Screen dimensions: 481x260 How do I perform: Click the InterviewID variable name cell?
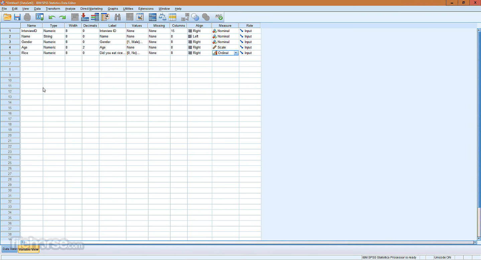coord(31,31)
